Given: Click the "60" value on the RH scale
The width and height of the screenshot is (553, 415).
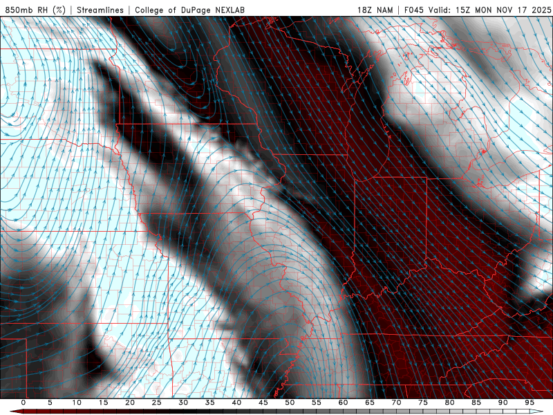Looking at the screenshot, I should pos(343,403).
